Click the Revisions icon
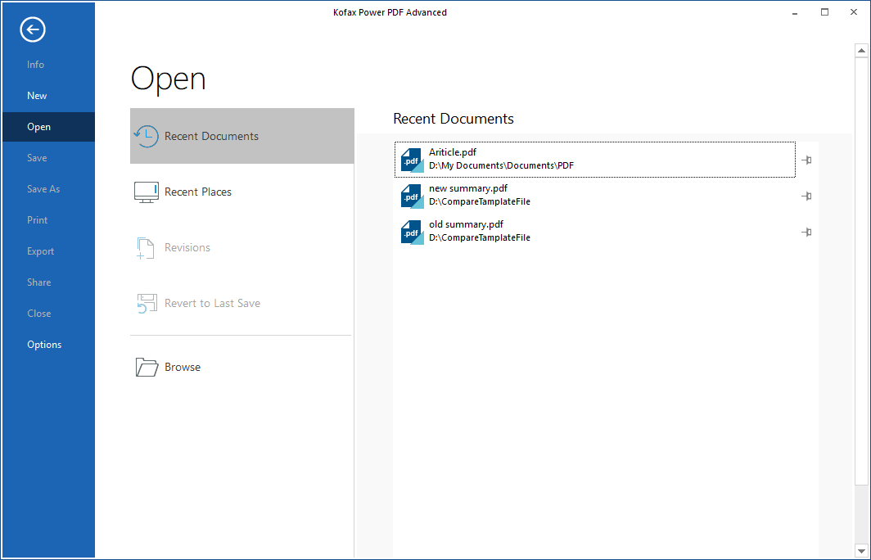 pos(147,246)
